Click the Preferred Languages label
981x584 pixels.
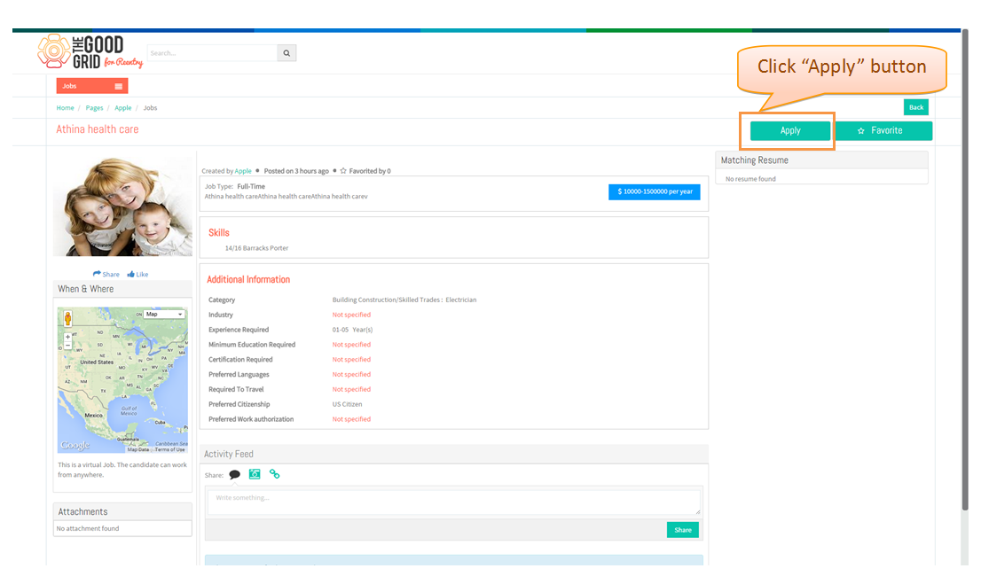tap(239, 375)
